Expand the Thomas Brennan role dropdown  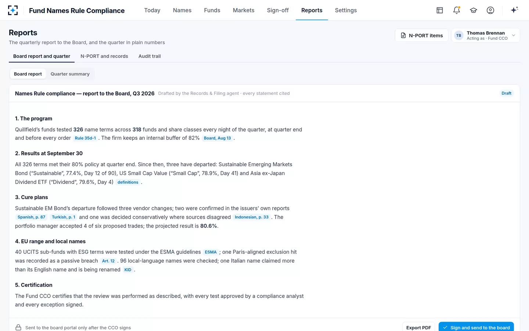pyautogui.click(x=514, y=36)
